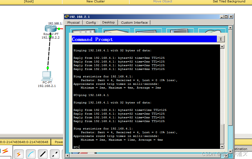Switch to the Physical tab
The image size is (252, 159).
[73, 23]
